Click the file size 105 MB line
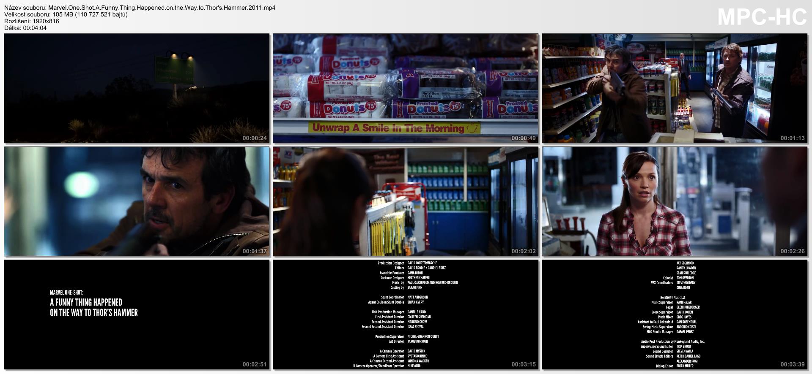Screen dimensions: 812x374 pos(66,14)
